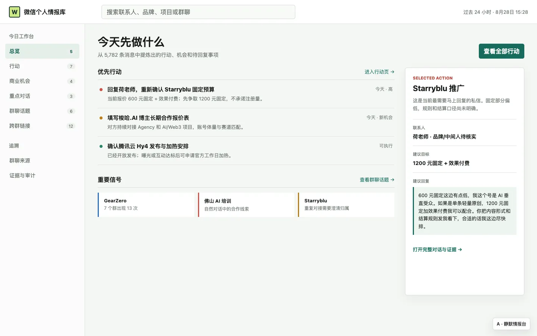The image size is (537, 336).
Task: Click 荷老师 · 品牌/中间人待核实 contact
Action: 445,137
